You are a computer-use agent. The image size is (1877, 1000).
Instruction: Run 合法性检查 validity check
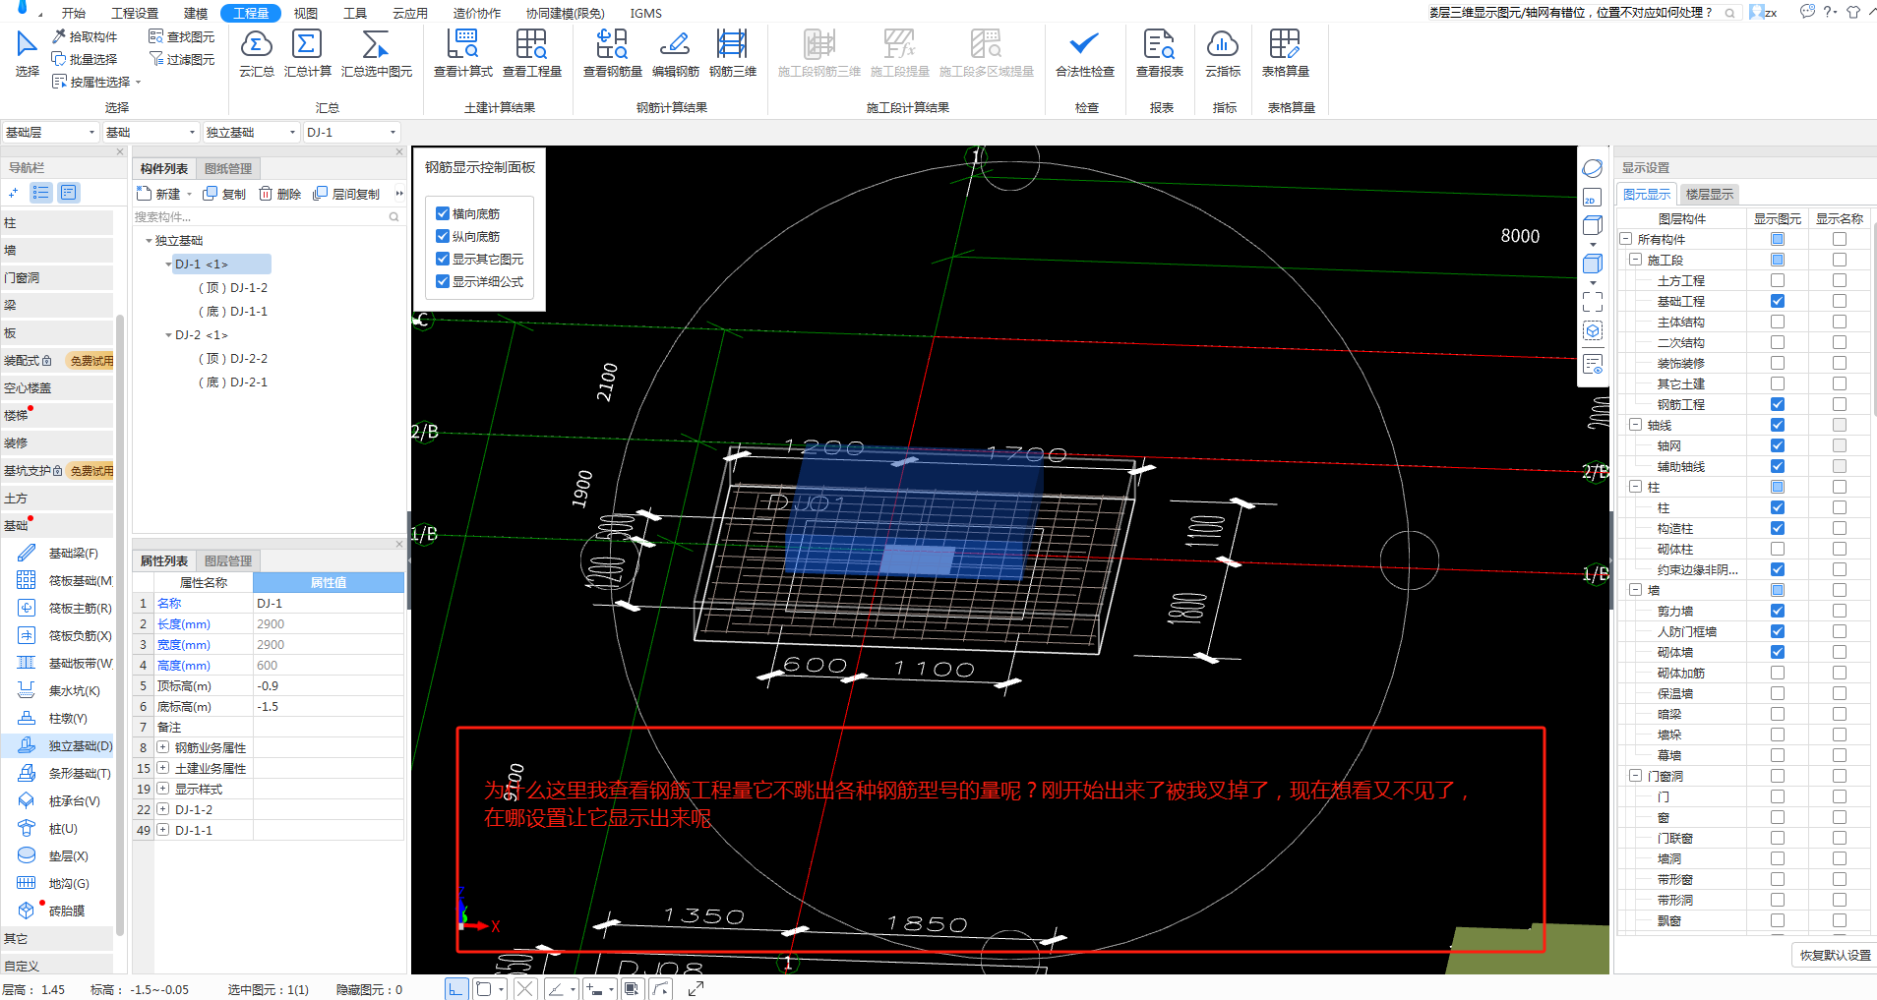(1084, 53)
